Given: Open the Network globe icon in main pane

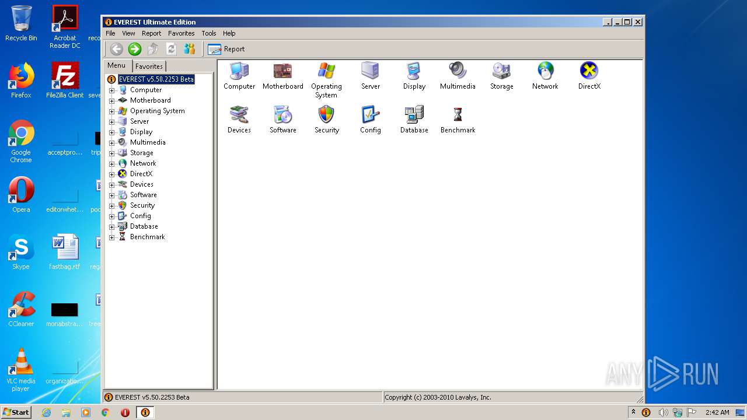Looking at the screenshot, I should 545,71.
